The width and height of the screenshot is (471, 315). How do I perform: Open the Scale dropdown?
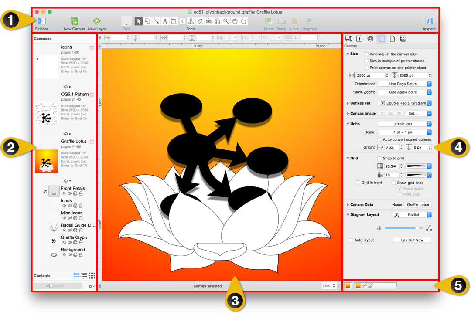click(x=405, y=132)
